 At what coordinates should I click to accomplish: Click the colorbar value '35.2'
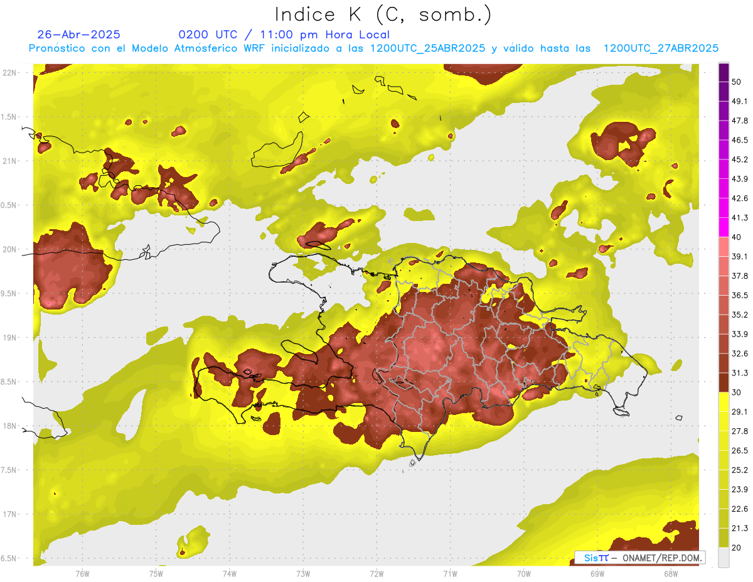point(739,315)
